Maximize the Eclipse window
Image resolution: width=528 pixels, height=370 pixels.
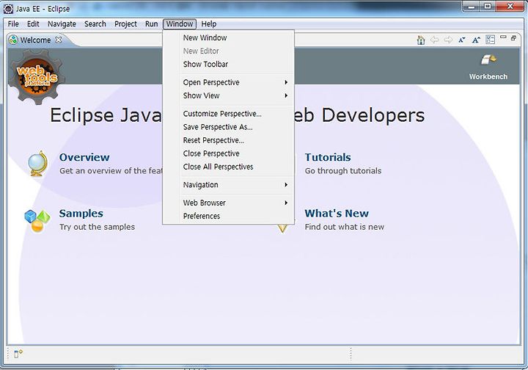point(488,7)
